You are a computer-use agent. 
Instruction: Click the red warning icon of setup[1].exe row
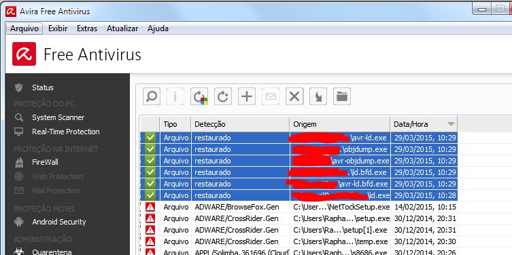tap(150, 230)
